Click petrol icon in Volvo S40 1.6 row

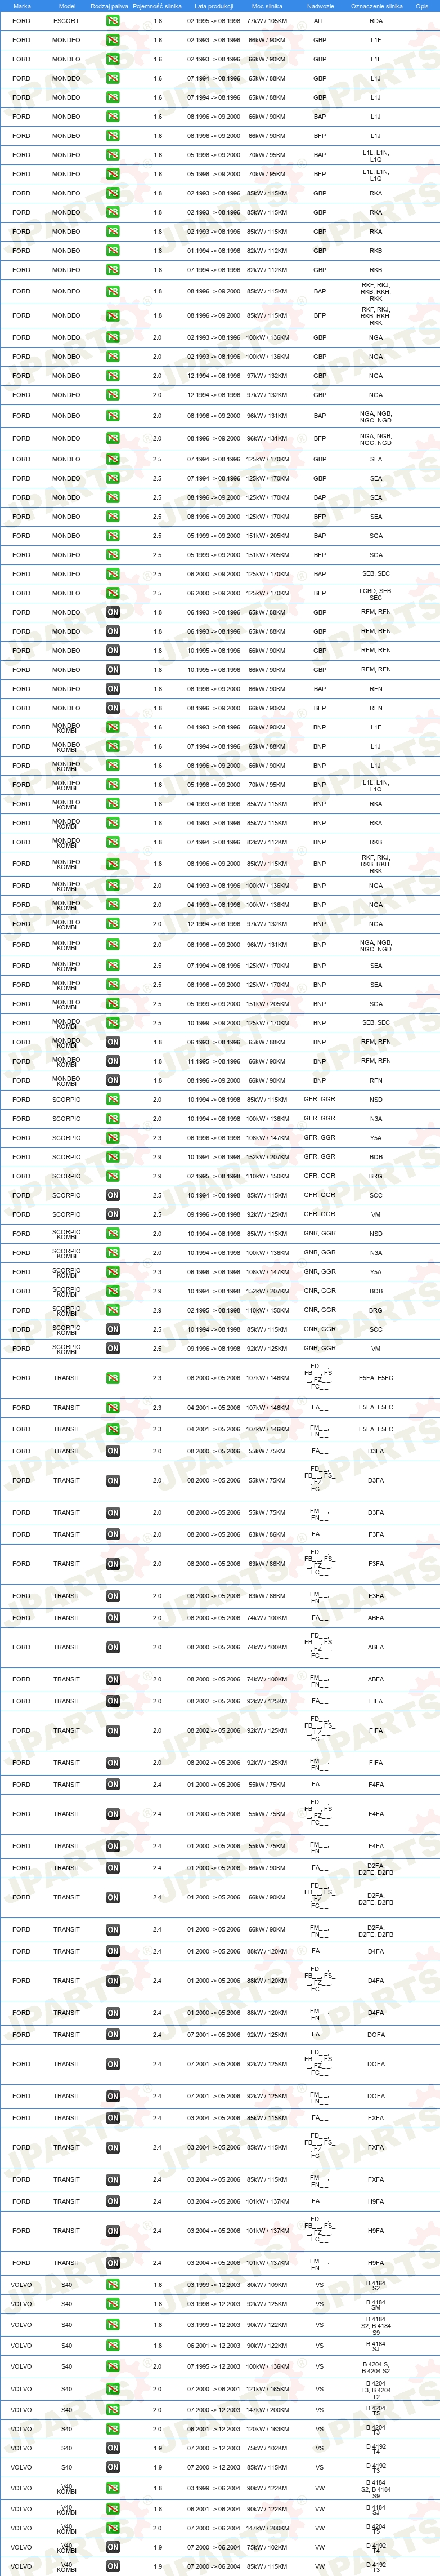(113, 2284)
